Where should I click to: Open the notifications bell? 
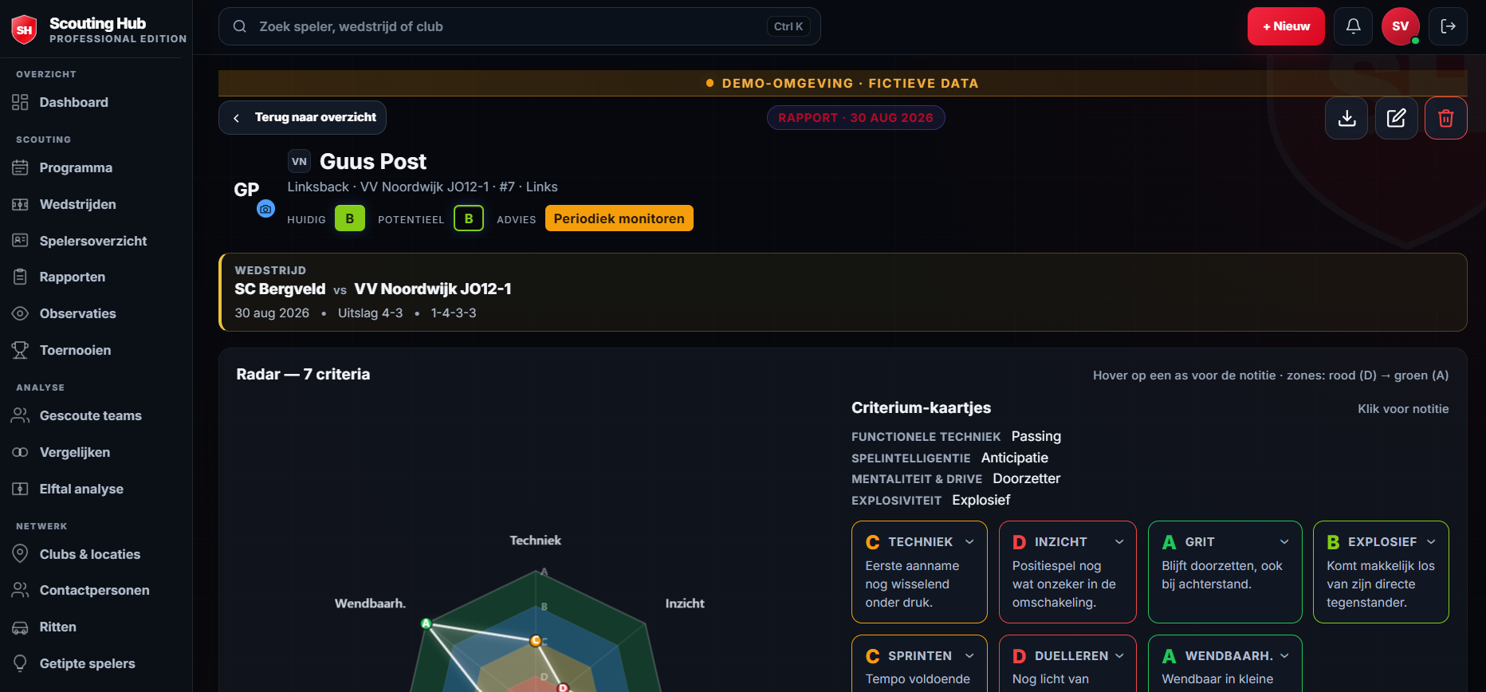(1354, 26)
